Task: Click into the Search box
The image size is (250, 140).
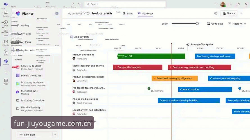Action: (x=125, y=4)
